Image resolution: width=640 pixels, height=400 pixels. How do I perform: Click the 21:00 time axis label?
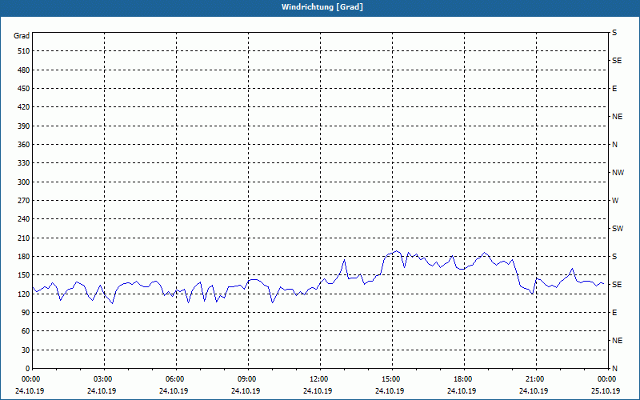point(536,379)
